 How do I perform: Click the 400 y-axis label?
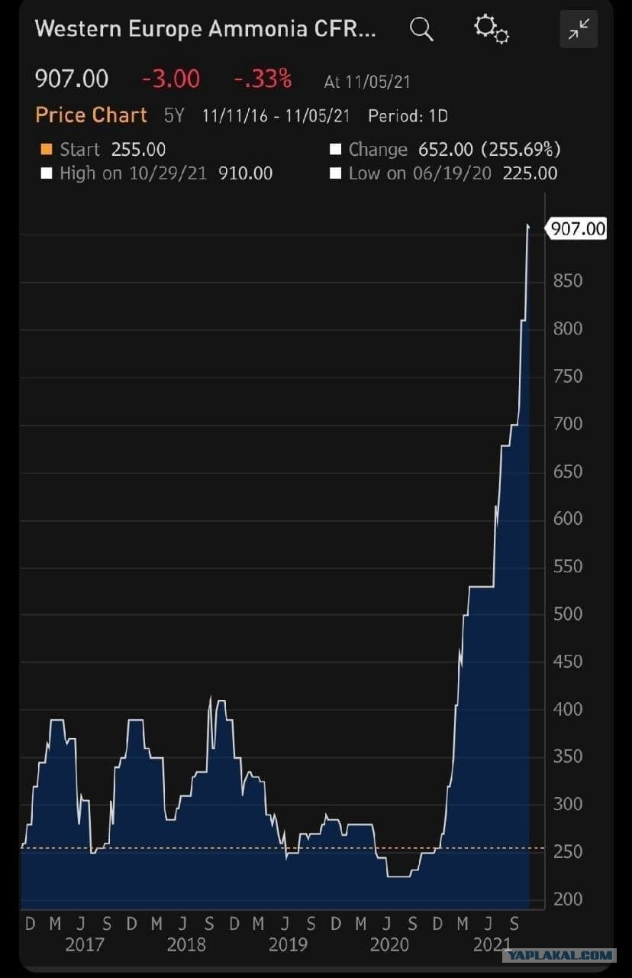pos(567,709)
